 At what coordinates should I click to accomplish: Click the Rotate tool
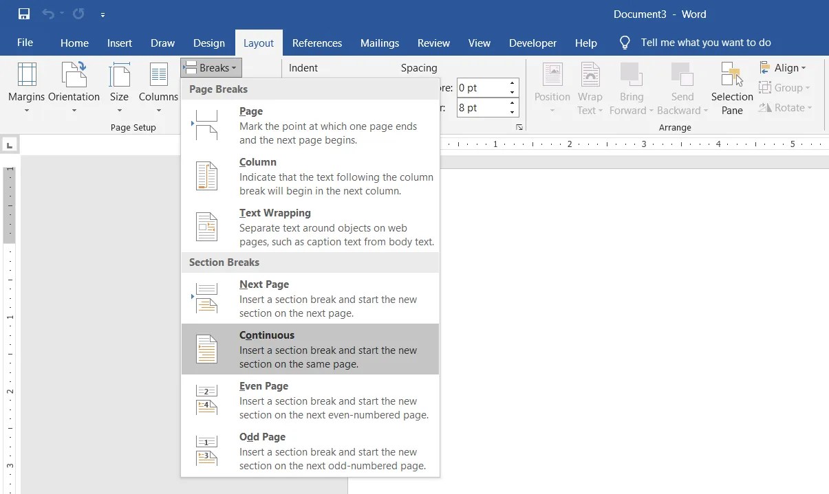pos(784,107)
